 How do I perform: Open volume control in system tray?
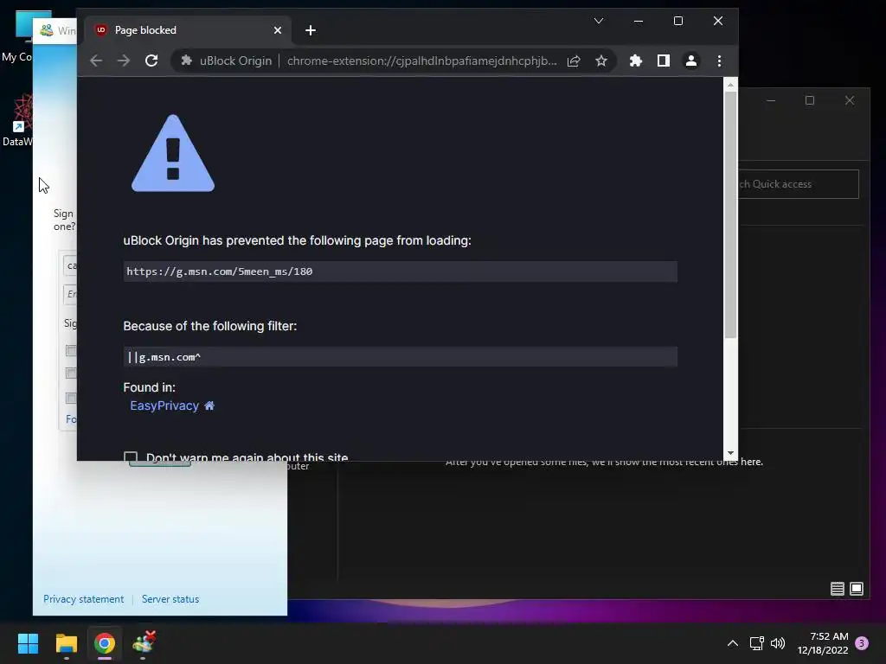[778, 643]
